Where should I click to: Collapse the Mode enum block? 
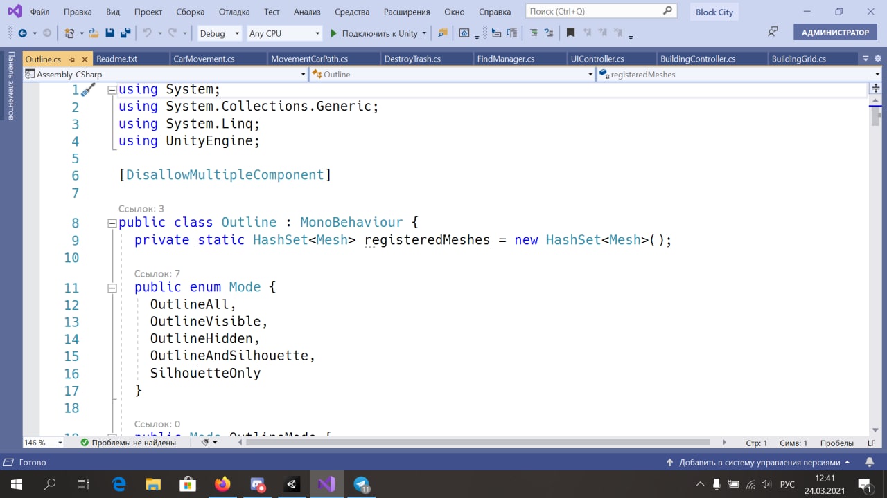pos(112,288)
